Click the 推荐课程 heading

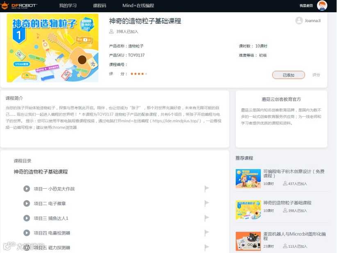click(244, 158)
